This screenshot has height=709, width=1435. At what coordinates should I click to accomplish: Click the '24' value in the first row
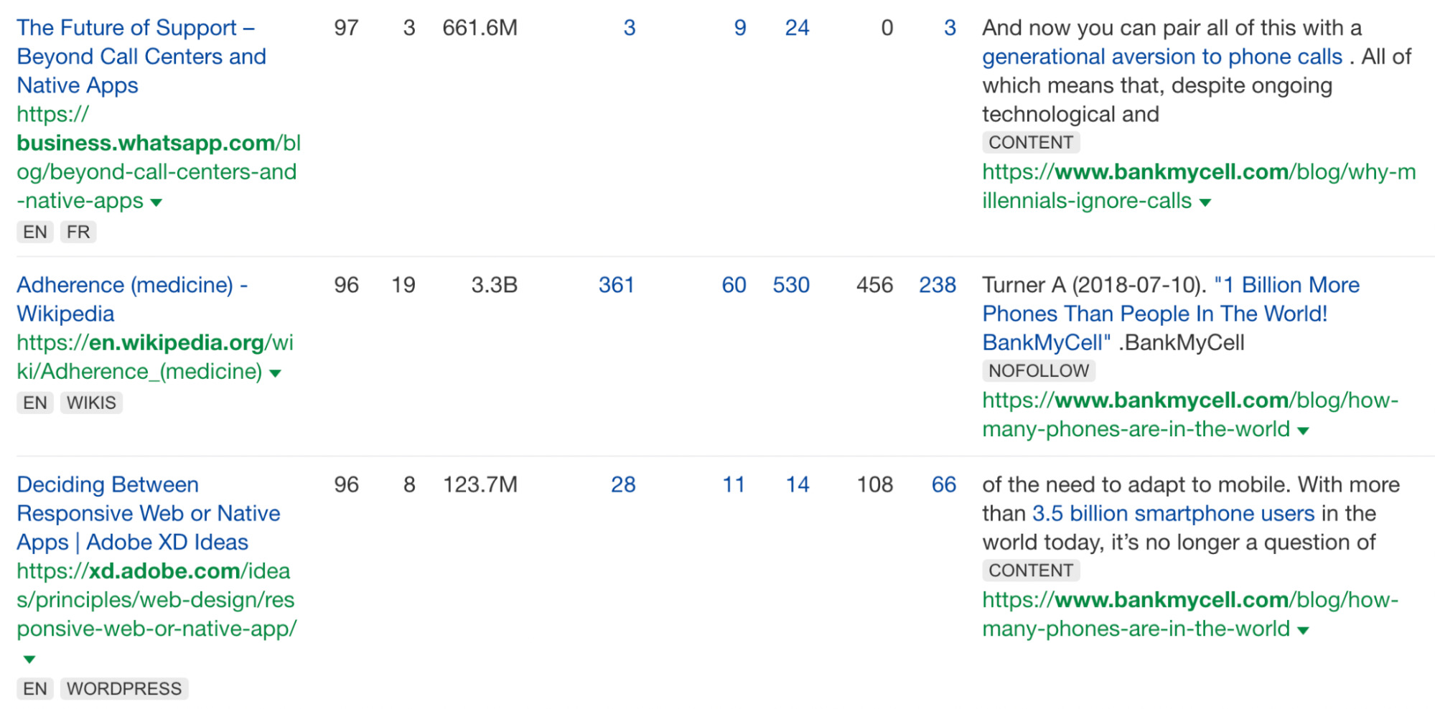(x=797, y=28)
